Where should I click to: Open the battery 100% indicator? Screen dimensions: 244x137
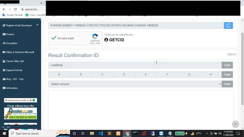click(x=180, y=134)
